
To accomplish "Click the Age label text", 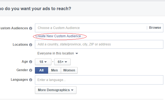I will [x=25, y=62].
